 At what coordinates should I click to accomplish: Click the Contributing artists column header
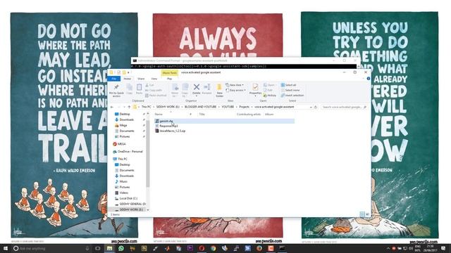[249, 114]
